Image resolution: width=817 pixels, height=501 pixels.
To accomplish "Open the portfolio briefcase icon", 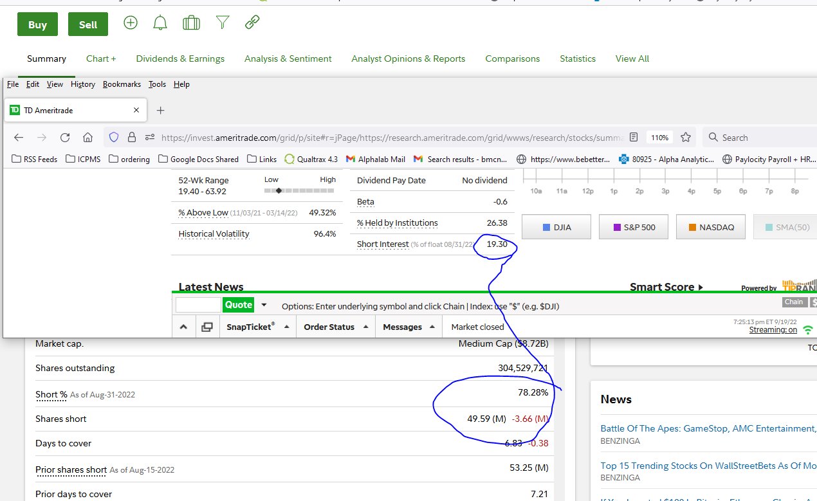I will [191, 23].
